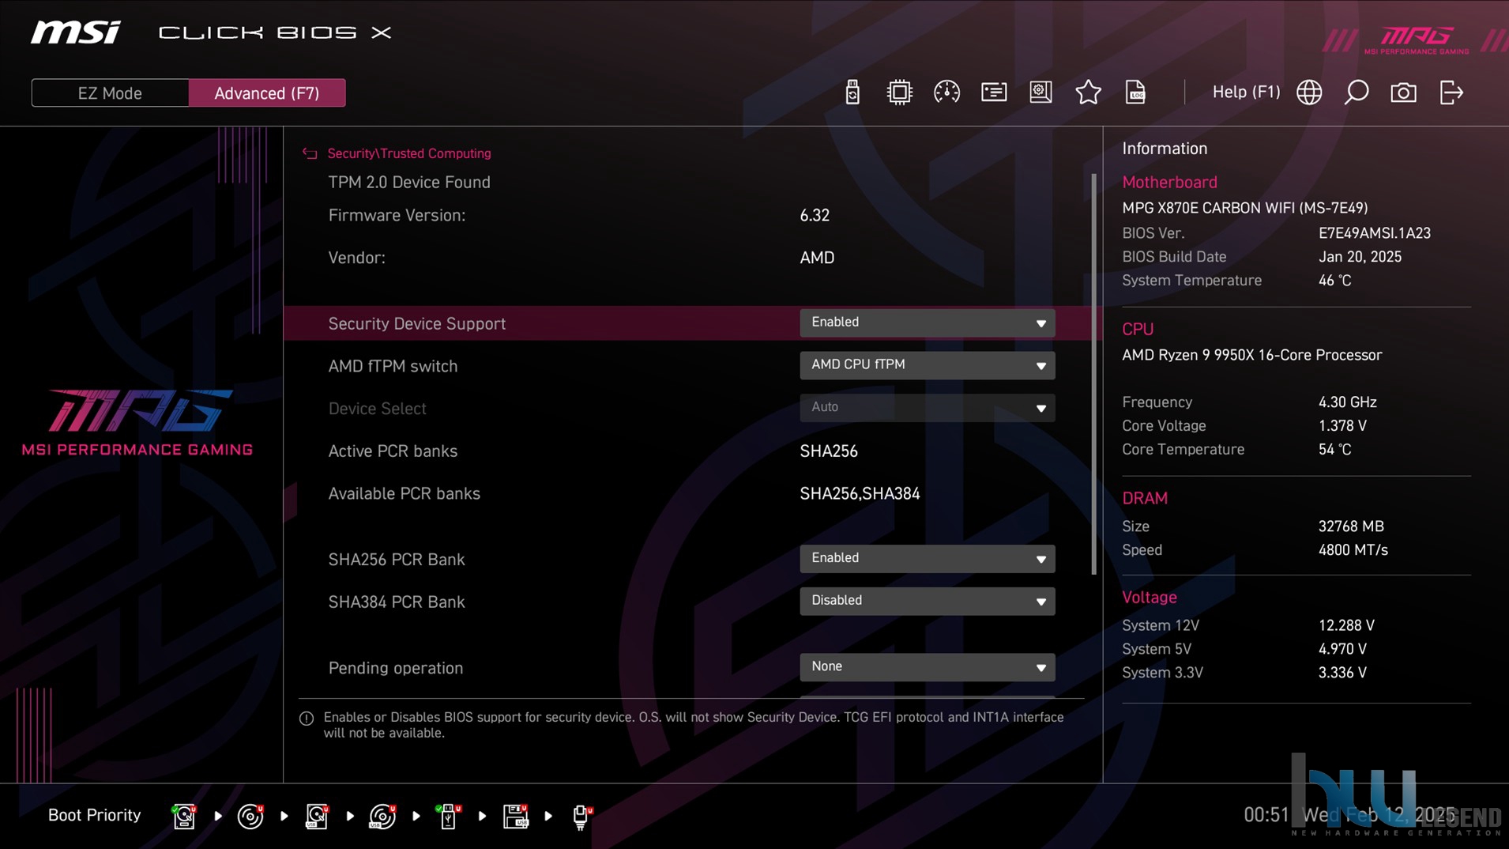Take a screenshot with the camera icon
Viewport: 1509px width, 849px height.
1403,92
